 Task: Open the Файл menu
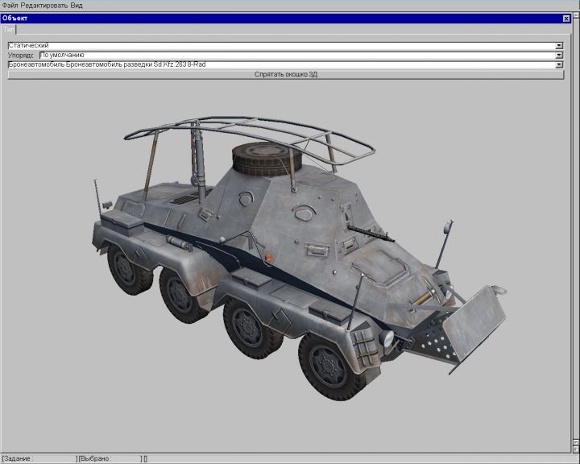click(10, 5)
